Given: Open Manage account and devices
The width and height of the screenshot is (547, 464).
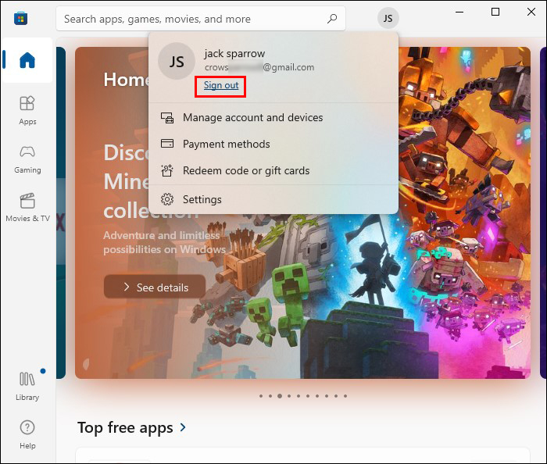Looking at the screenshot, I should coord(273,117).
